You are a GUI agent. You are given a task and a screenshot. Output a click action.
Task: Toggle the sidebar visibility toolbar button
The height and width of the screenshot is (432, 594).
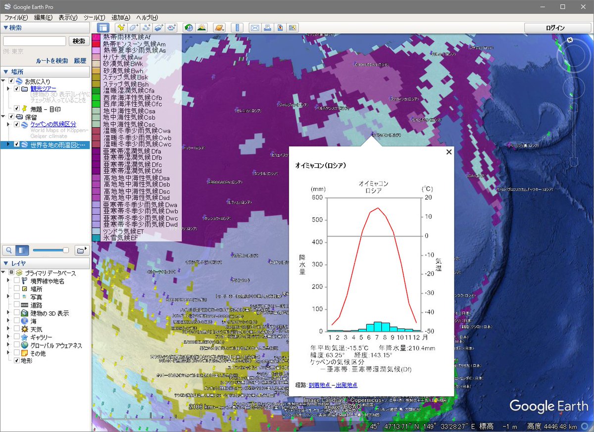103,28
